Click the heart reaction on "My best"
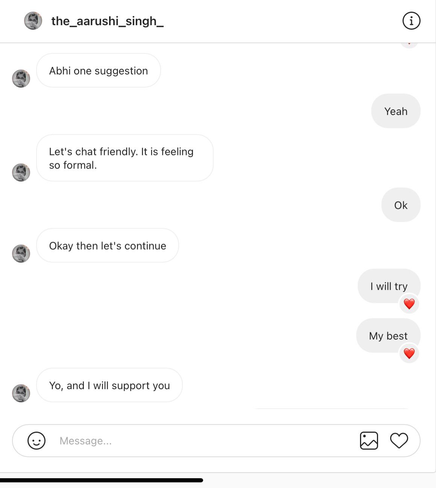The width and height of the screenshot is (436, 488). click(x=409, y=353)
